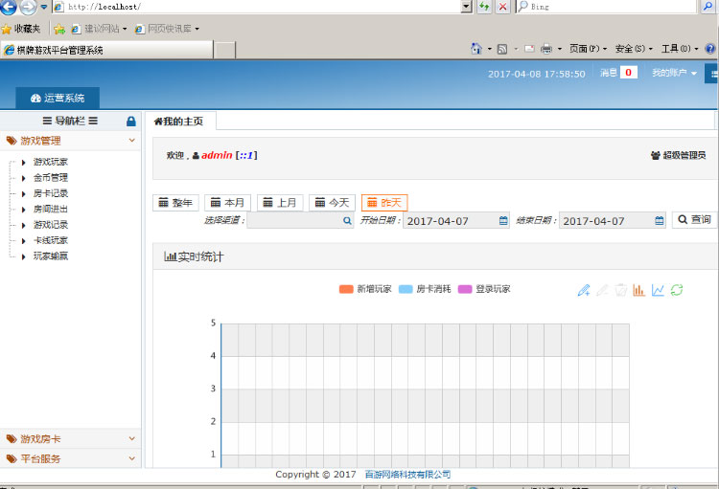This screenshot has width=719, height=489.
Task: Click the green chart refresh icon
Action: click(677, 290)
